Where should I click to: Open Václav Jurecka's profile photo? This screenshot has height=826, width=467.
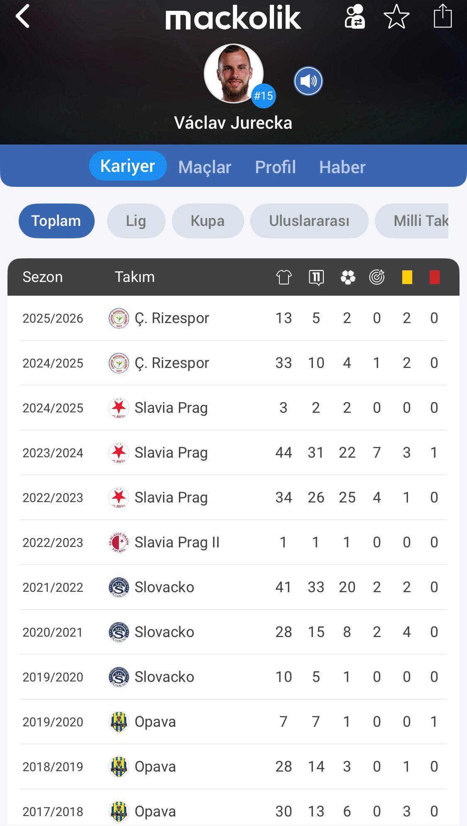coord(234,73)
